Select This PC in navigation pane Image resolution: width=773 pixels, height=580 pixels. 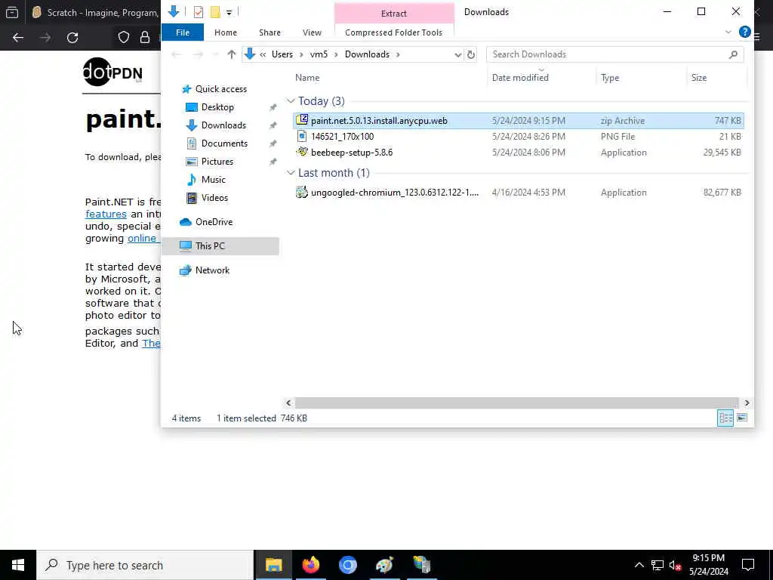220,246
